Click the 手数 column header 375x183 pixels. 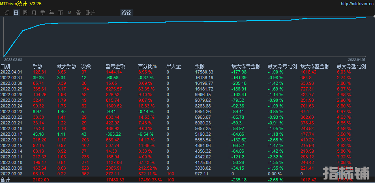pyautogui.click(x=38, y=67)
